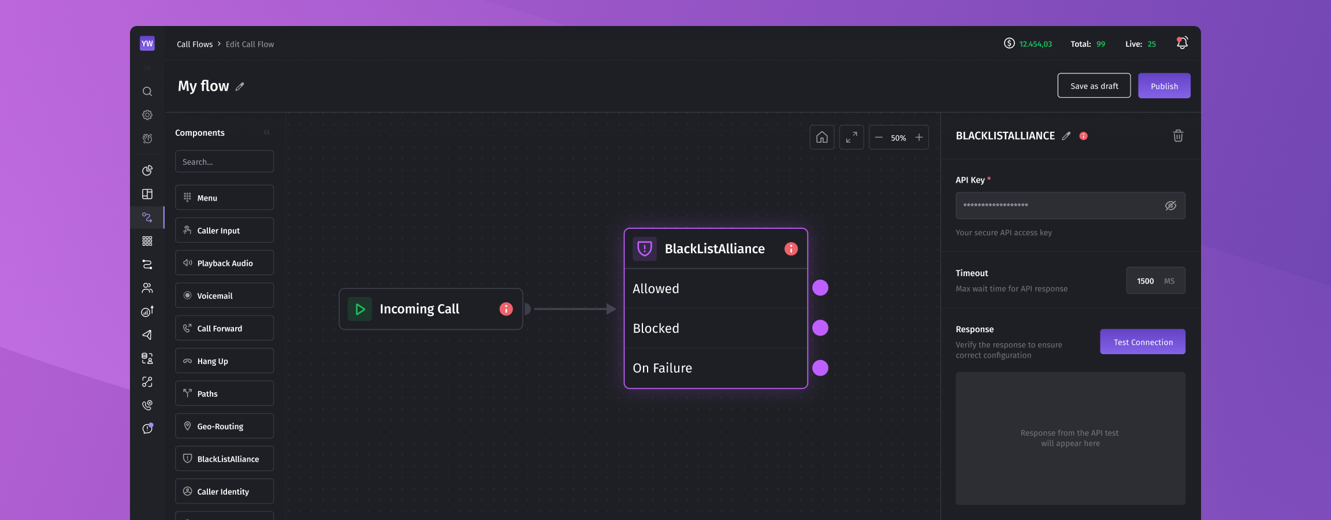Click Edit Call Flow breadcrumb
The width and height of the screenshot is (1331, 520).
pyautogui.click(x=250, y=44)
